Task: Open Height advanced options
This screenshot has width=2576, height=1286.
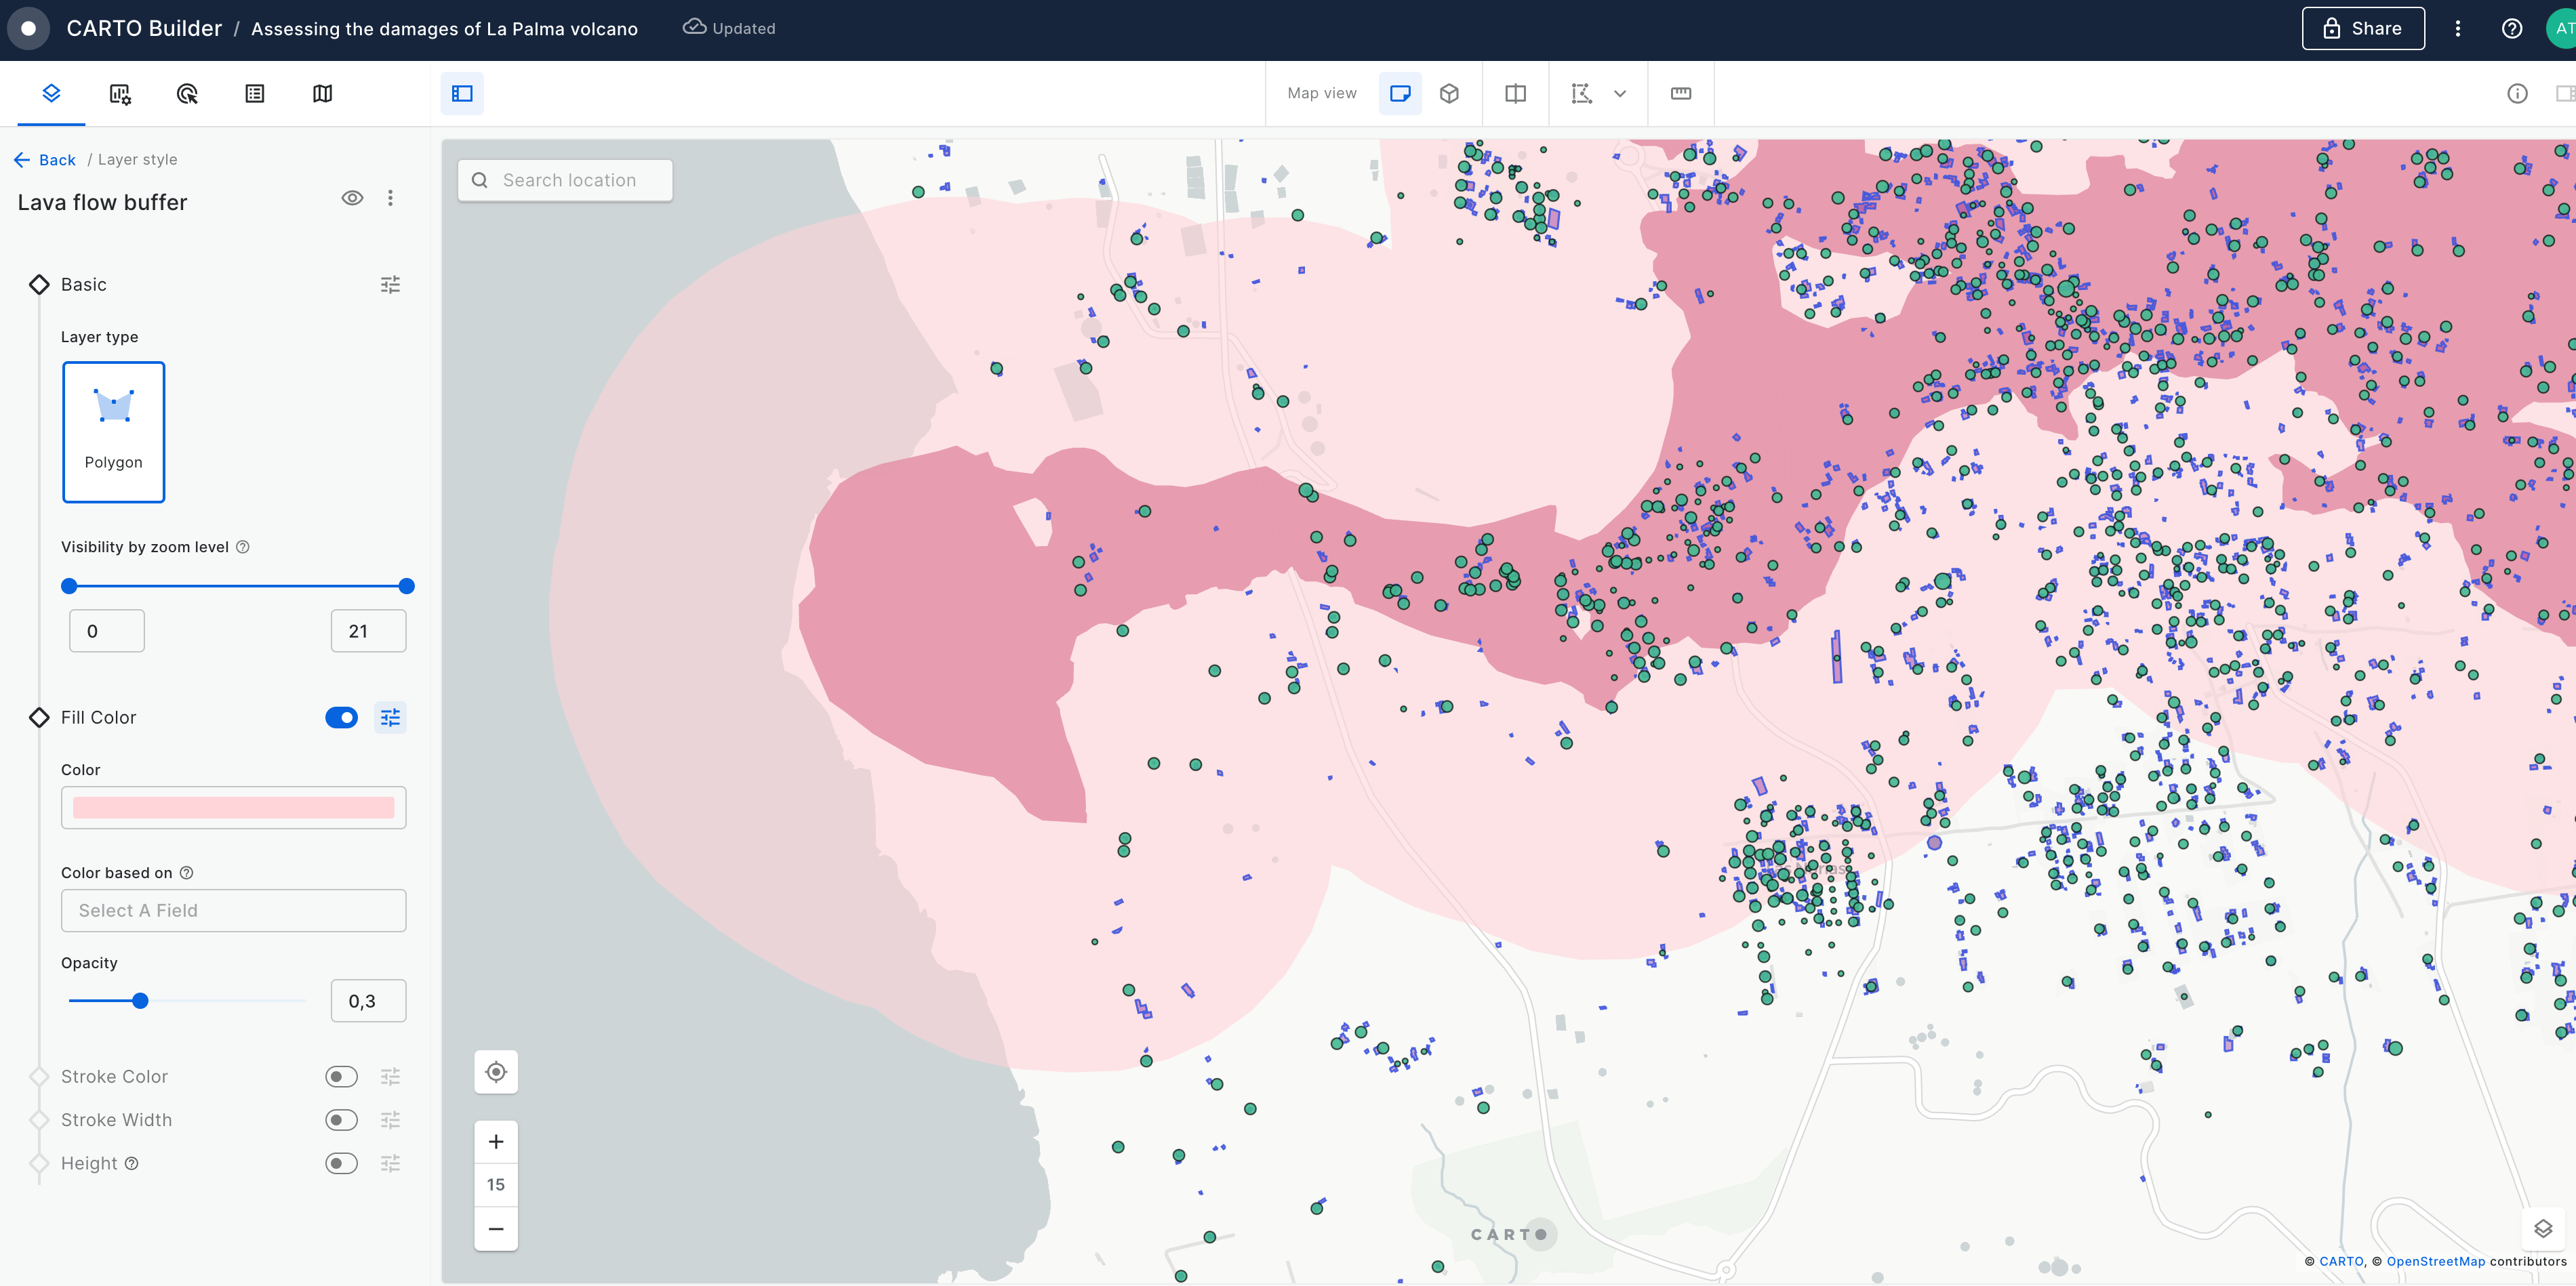Action: pos(390,1163)
